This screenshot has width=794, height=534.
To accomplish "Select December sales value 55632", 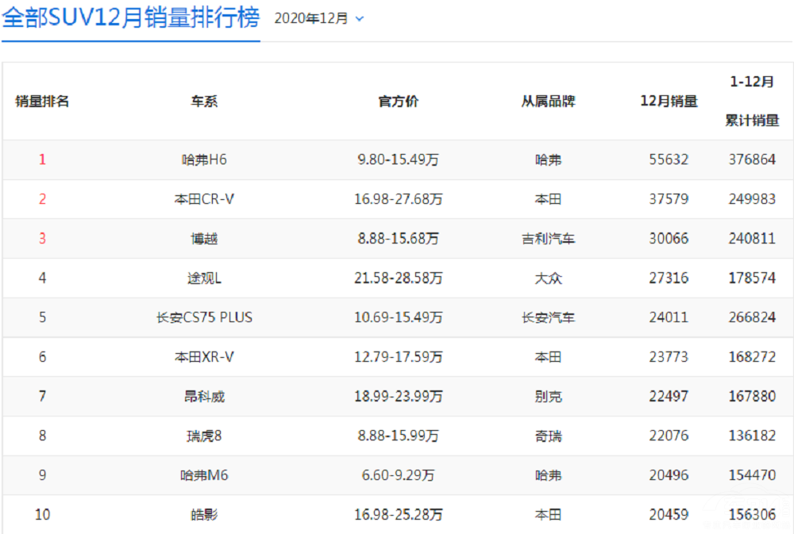I will pos(669,160).
